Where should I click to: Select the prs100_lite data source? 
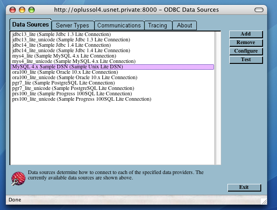click(112, 94)
